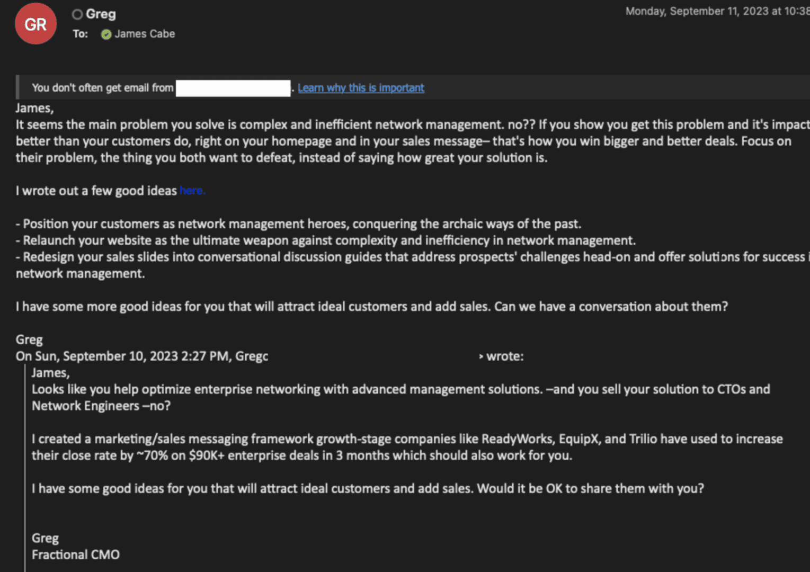Viewport: 810px width, 572px height.
Task: Click the 'You don't often get email from' banner text
Action: click(103, 88)
